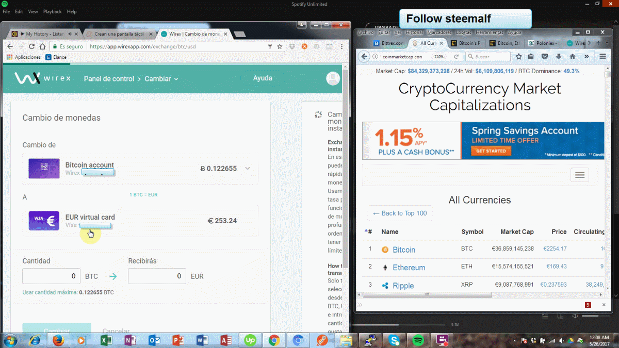Bookmark the Wirex page with the star
The height and width of the screenshot is (348, 619).
click(280, 46)
